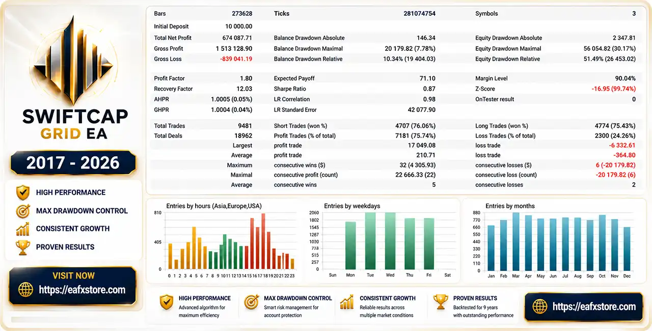The image size is (652, 331).
Task: Click the Margin Level value 90.04%
Action: [626, 78]
